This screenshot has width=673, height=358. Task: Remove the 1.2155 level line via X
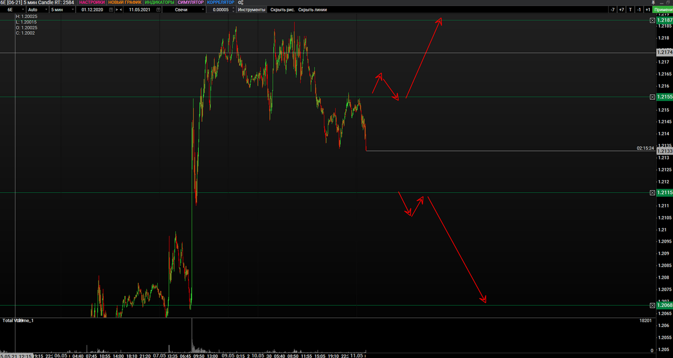[652, 97]
